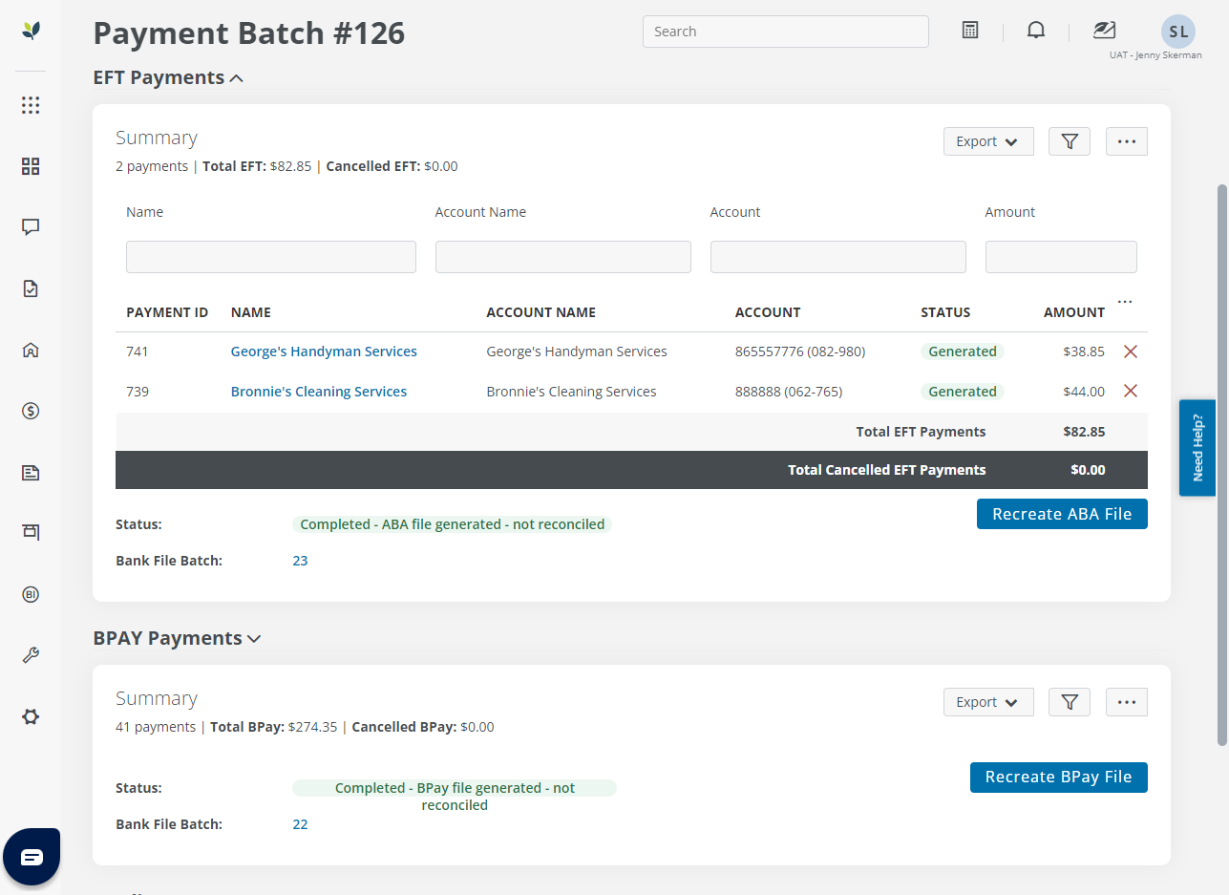Collapse the EFT Payments section
This screenshot has height=895, width=1229.
(x=237, y=78)
